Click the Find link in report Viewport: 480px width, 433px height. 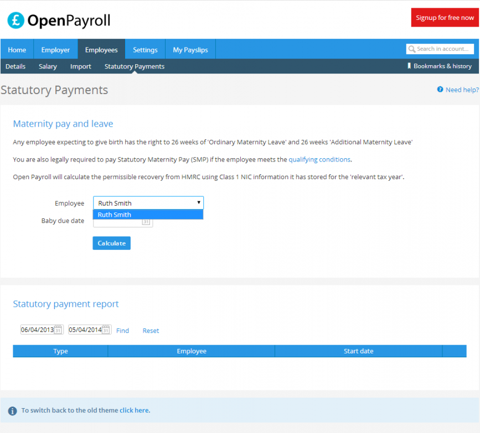pyautogui.click(x=122, y=331)
